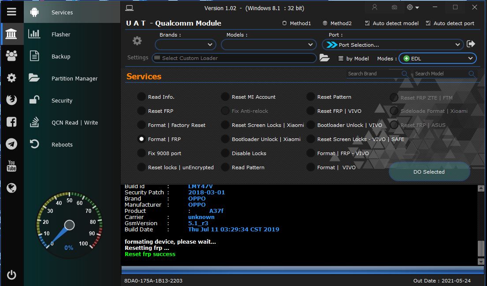This screenshot has width=487, height=286.
Task: Click the 'Reset frp success' log line
Action: point(150,254)
